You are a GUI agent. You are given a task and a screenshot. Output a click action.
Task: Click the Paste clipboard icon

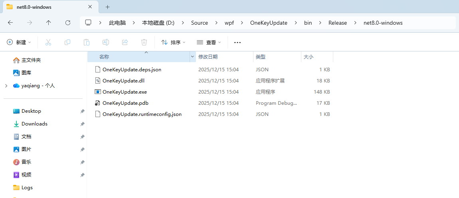pos(87,42)
